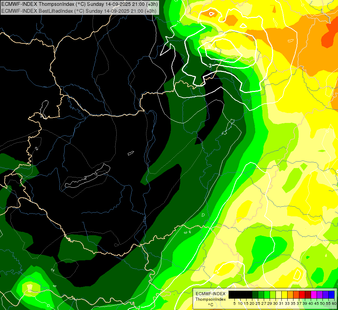
Task: Select the purple 45-50 legend swatch
Action: pyautogui.click(x=320, y=294)
